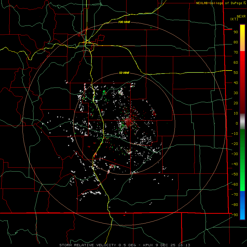Pick the blue segment of the color bar
Screen dimensions: 247x247
click(x=242, y=205)
